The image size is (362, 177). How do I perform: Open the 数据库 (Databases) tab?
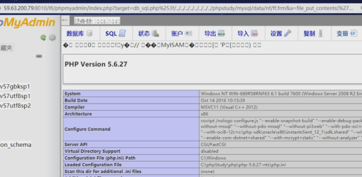[x=80, y=33]
